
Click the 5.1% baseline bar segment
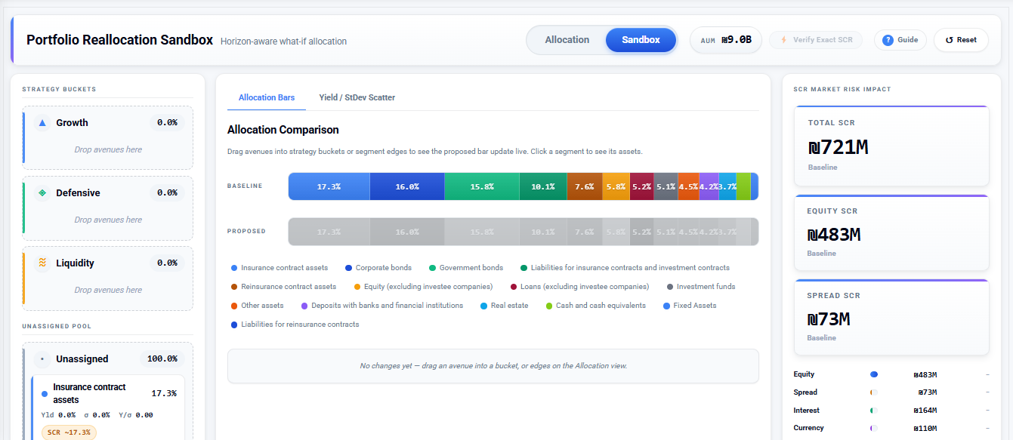(x=666, y=186)
